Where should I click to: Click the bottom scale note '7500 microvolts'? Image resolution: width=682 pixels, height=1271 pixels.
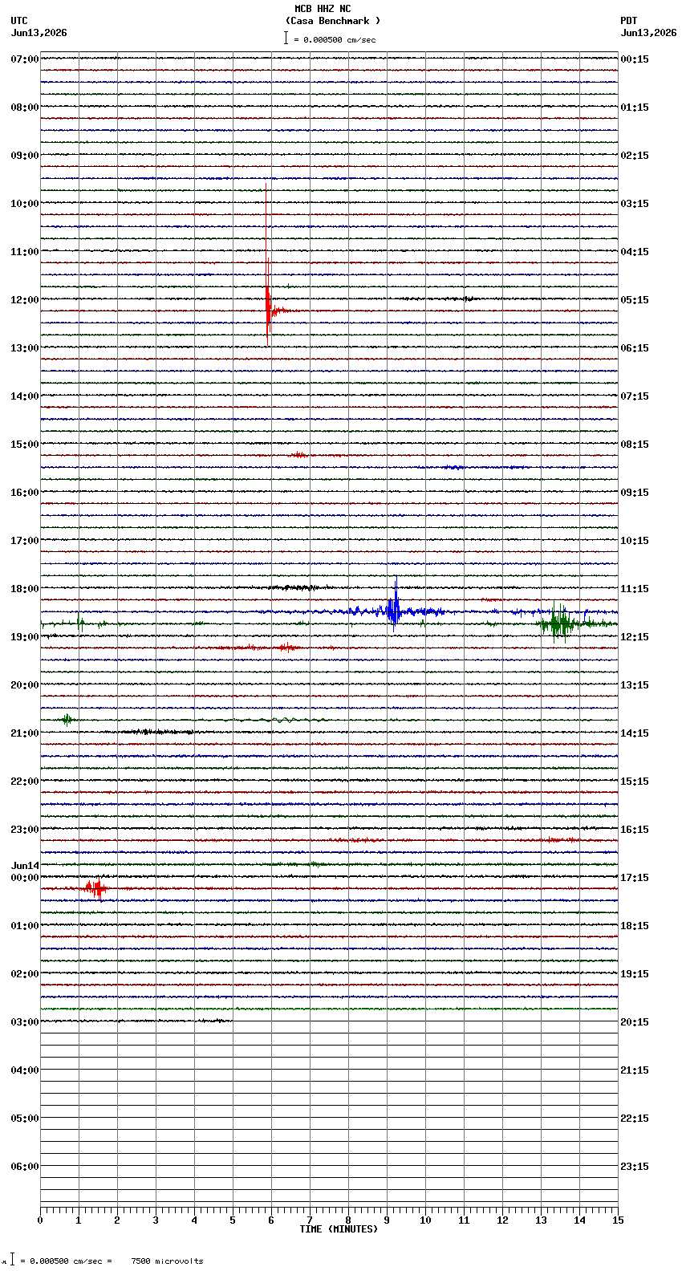click(x=167, y=1261)
